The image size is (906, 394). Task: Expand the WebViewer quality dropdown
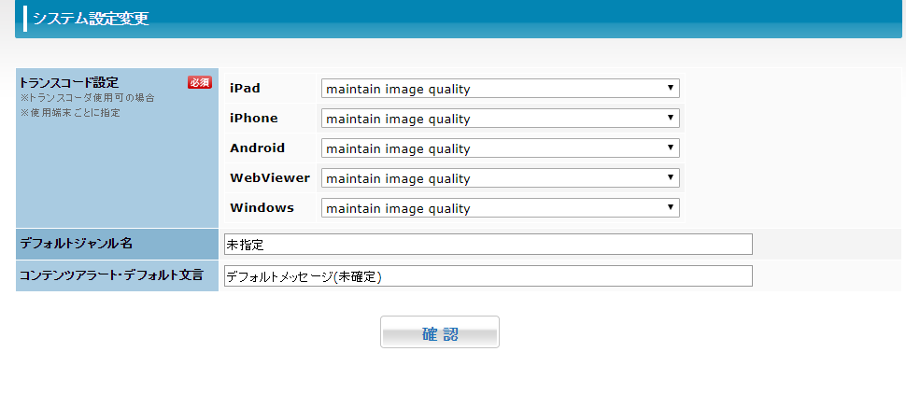[500, 178]
